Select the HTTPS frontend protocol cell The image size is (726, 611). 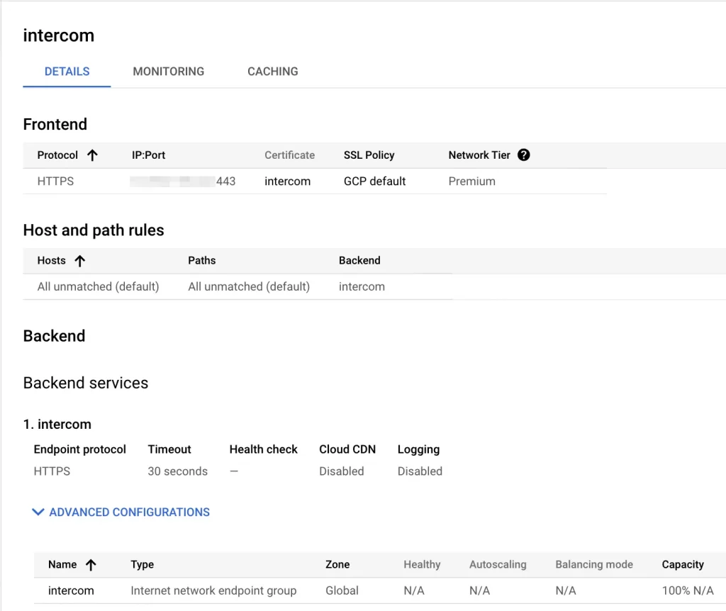point(55,181)
